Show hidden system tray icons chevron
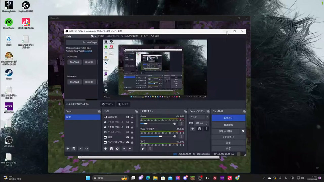The image size is (324, 182). click(264, 178)
